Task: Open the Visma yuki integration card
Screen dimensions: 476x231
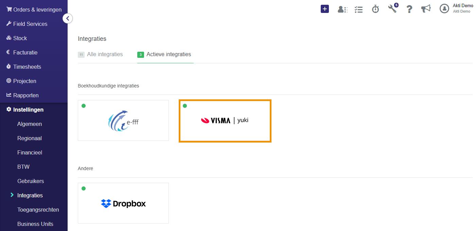Action: (225, 121)
